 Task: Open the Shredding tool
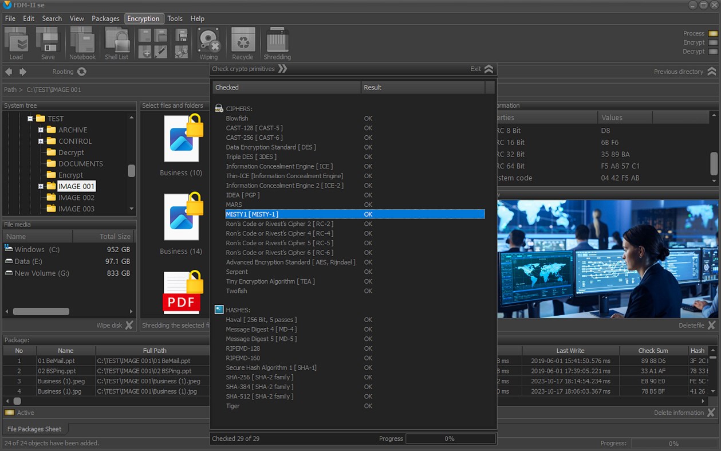(277, 40)
